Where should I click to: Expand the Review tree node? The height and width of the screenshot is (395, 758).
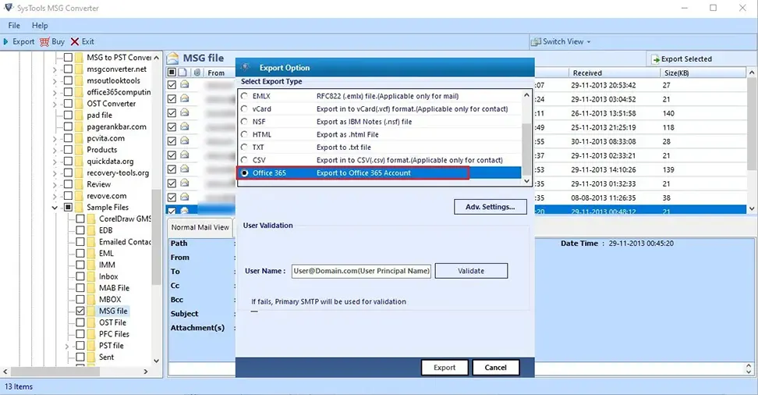click(55, 185)
